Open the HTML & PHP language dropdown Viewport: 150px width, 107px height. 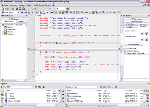point(18,12)
